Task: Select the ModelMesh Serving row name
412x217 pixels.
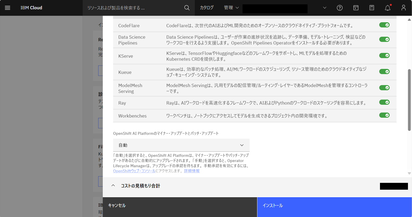Action: 130,88
